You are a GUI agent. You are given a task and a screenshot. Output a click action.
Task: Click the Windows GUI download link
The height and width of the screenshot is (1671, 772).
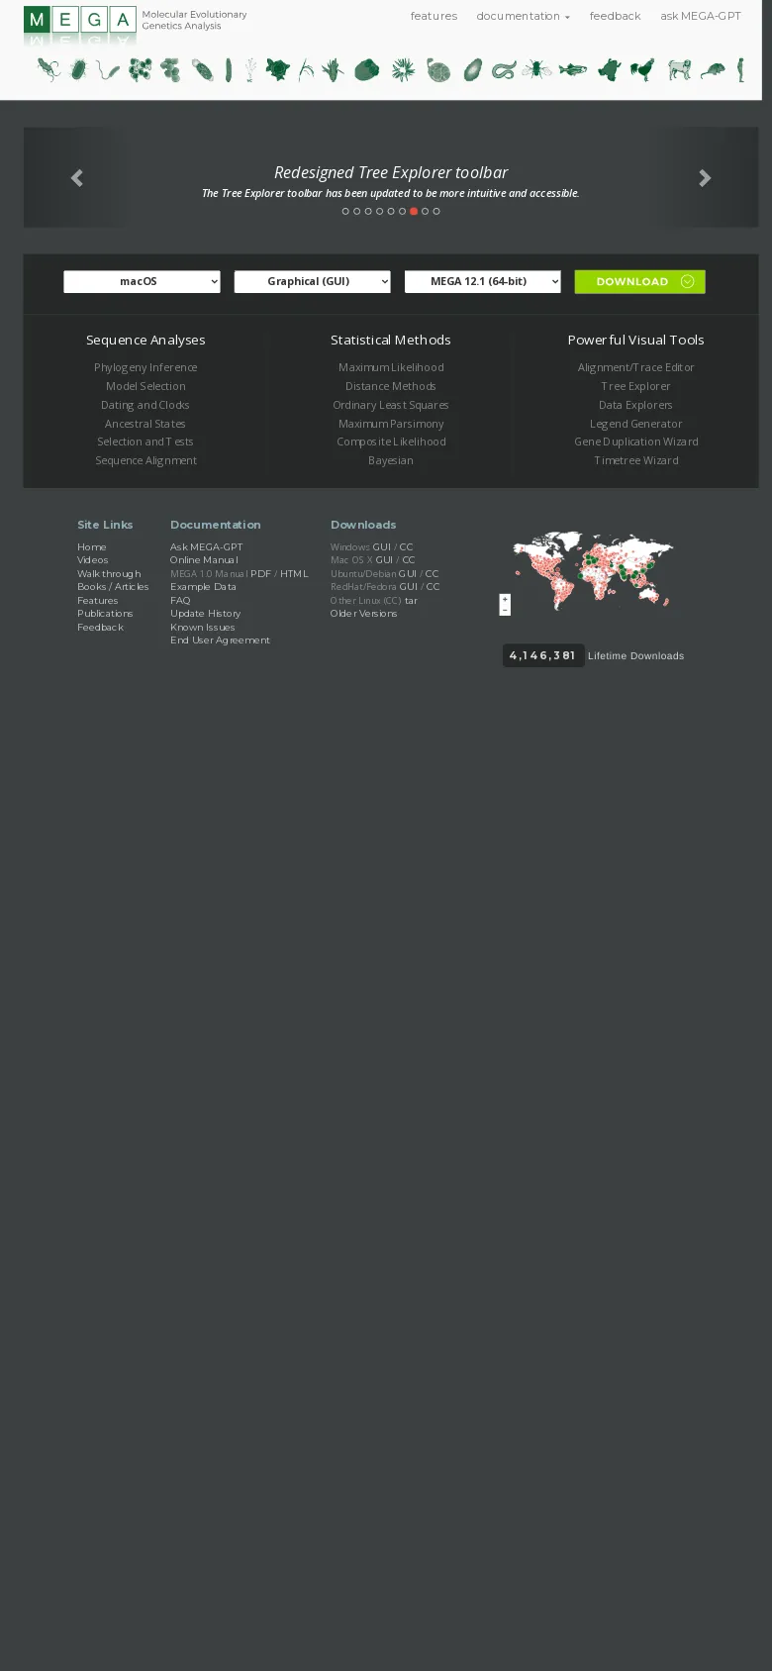382,546
